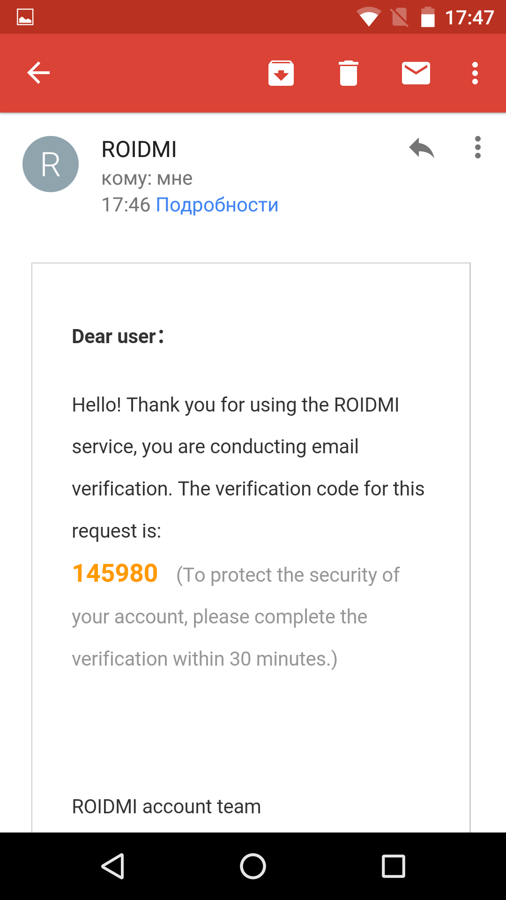Screen dimensions: 506x900
Task: Tap the sender name ROIDMI
Action: coord(139,150)
